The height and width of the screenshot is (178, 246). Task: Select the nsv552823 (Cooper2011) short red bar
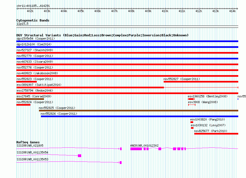[27, 82]
